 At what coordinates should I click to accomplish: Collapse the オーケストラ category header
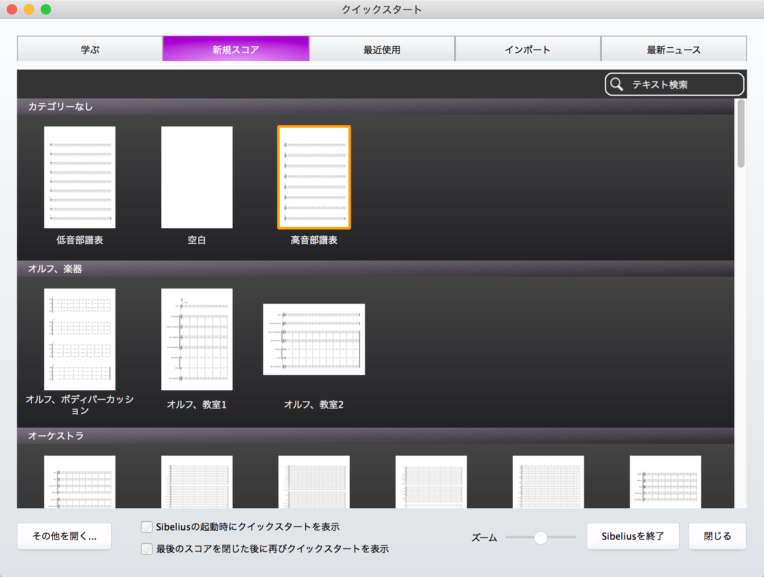[376, 436]
